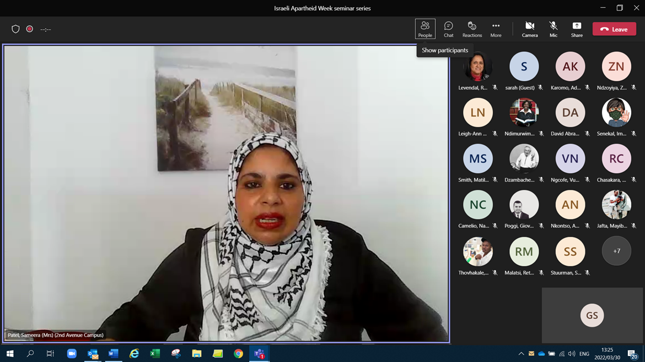Image resolution: width=645 pixels, height=362 pixels.
Task: Select the NC Camelio avatar
Action: click(477, 205)
